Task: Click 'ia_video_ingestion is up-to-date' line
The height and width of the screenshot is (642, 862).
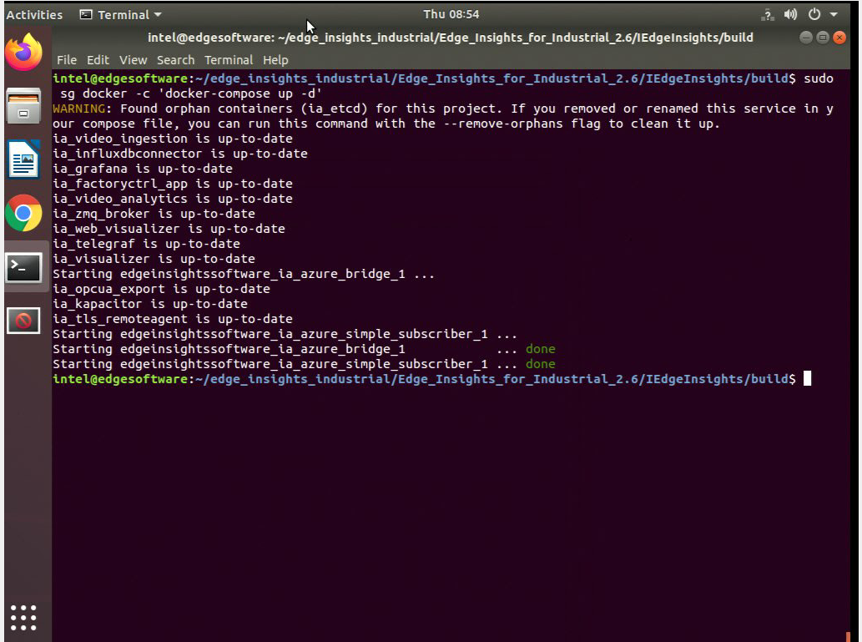Action: tap(173, 139)
